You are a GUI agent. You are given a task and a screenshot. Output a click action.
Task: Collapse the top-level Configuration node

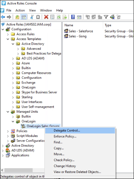(x=3, y=29)
